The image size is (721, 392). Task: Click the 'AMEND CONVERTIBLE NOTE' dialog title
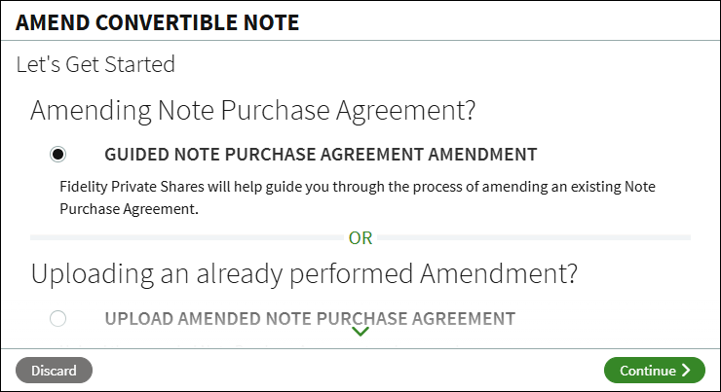157,21
